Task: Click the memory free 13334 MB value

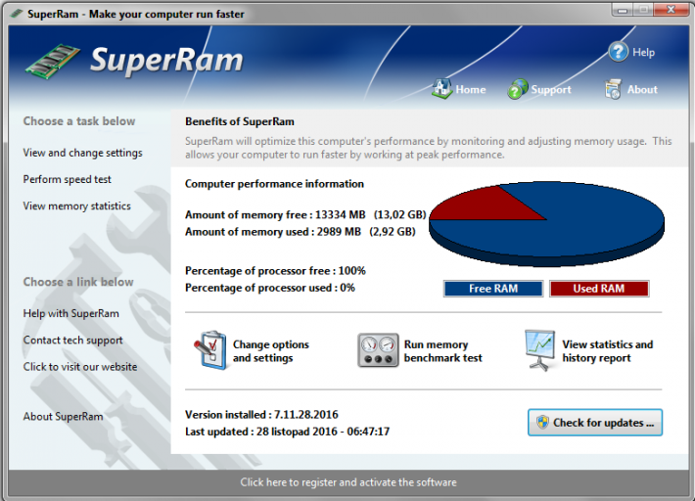Action: [340, 215]
